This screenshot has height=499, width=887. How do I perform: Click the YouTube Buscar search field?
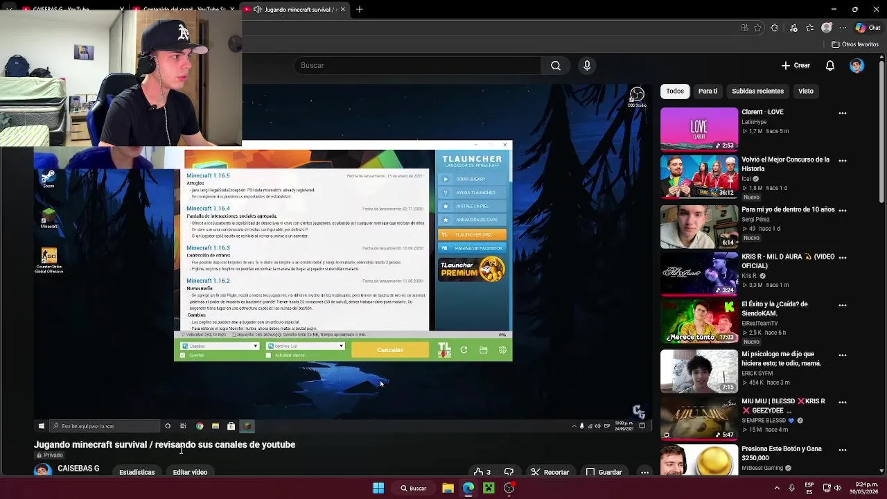click(416, 65)
